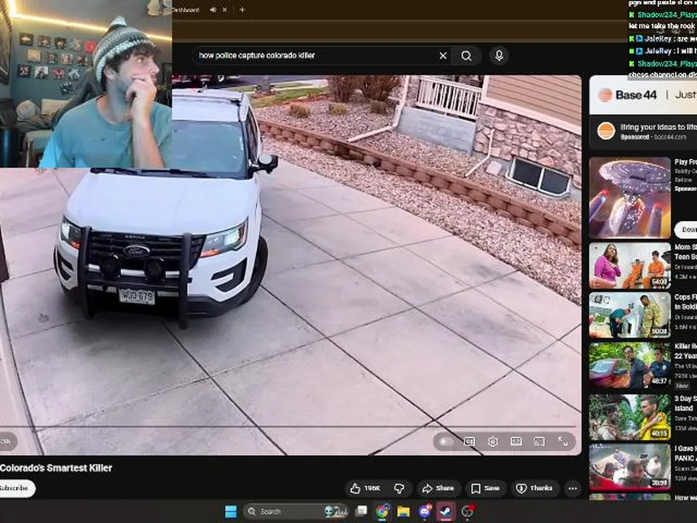Open Google Chrome from the taskbar
697x523 pixels.
click(383, 511)
